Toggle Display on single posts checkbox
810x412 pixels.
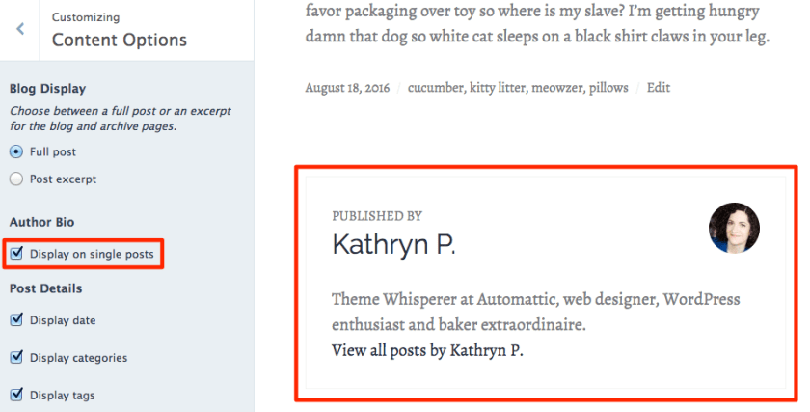pos(16,254)
